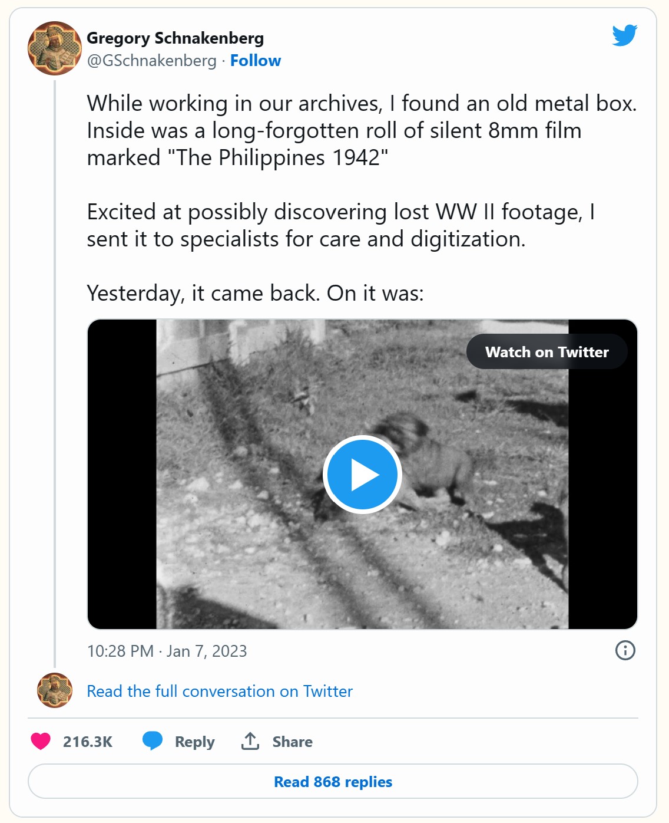
Task: Follow the @GSchnakenberg account
Action: click(255, 61)
